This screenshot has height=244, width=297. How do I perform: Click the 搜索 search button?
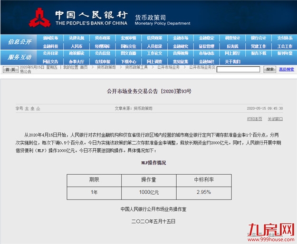[269, 69]
